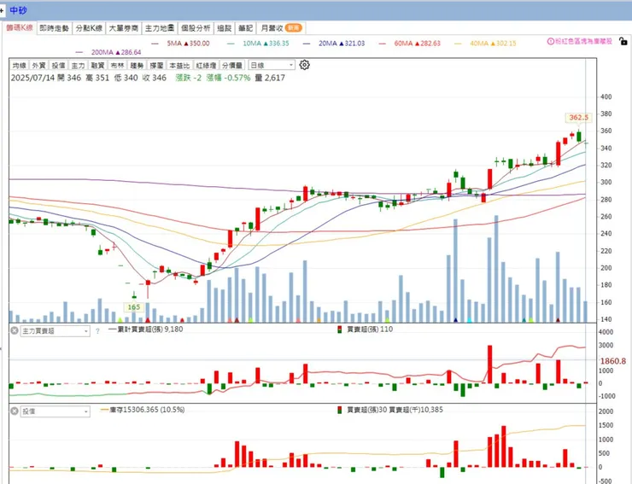Click the 10MA legend color line
632x484 pixels.
(231, 44)
